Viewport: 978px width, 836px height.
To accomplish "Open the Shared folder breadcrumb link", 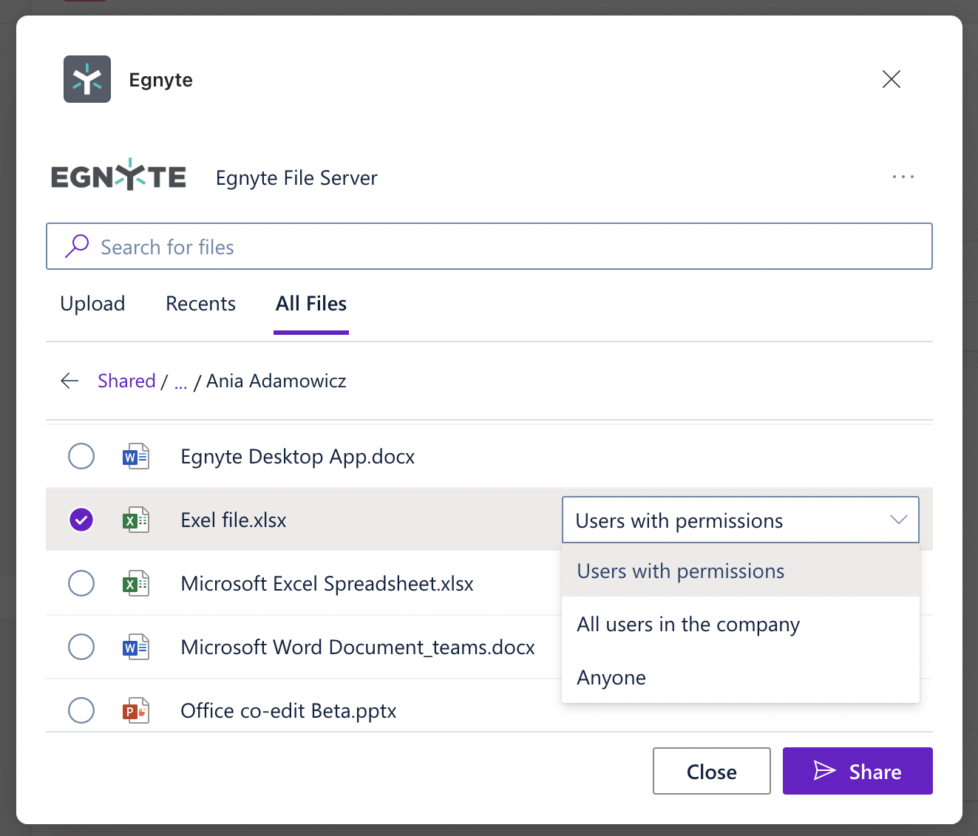I will [126, 380].
